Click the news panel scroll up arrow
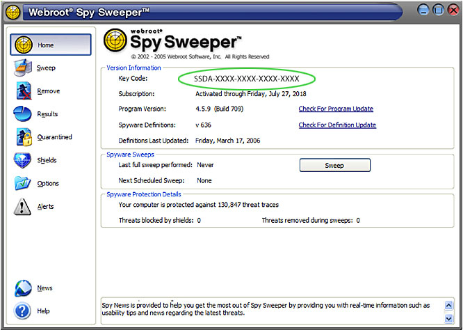 point(448,305)
